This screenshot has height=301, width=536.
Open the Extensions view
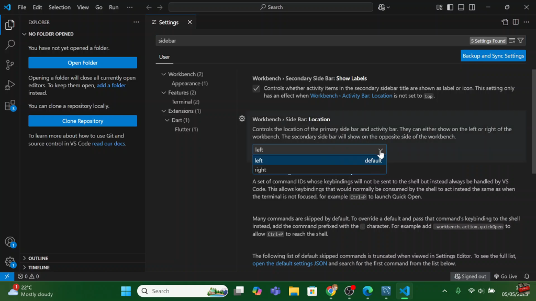tap(10, 106)
